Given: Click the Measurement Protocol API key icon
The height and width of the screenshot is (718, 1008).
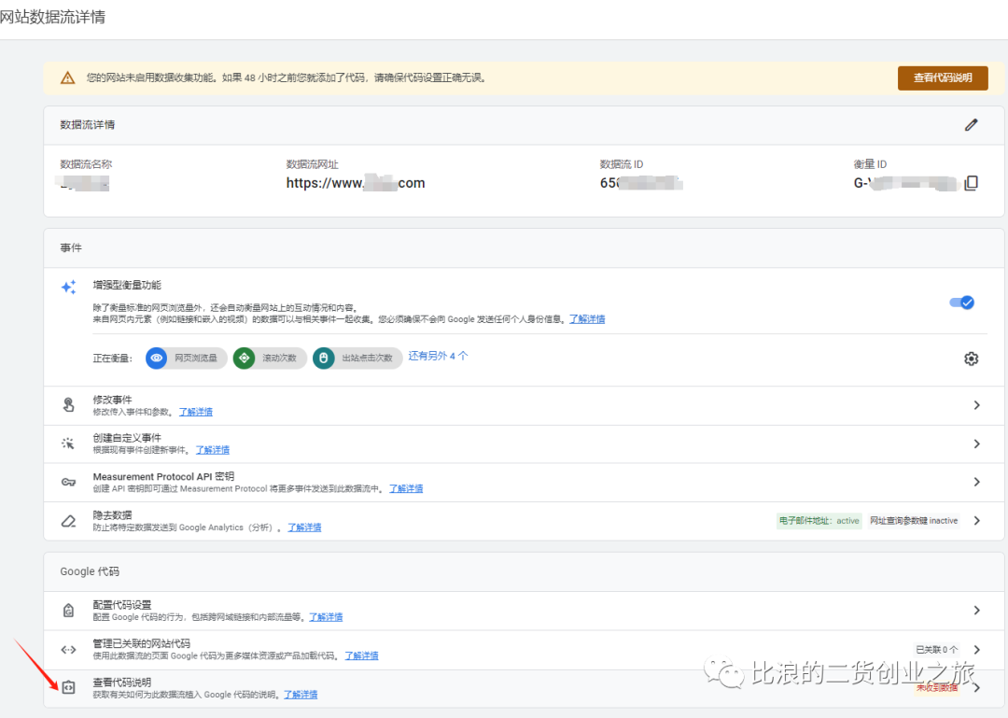Looking at the screenshot, I should tap(68, 482).
